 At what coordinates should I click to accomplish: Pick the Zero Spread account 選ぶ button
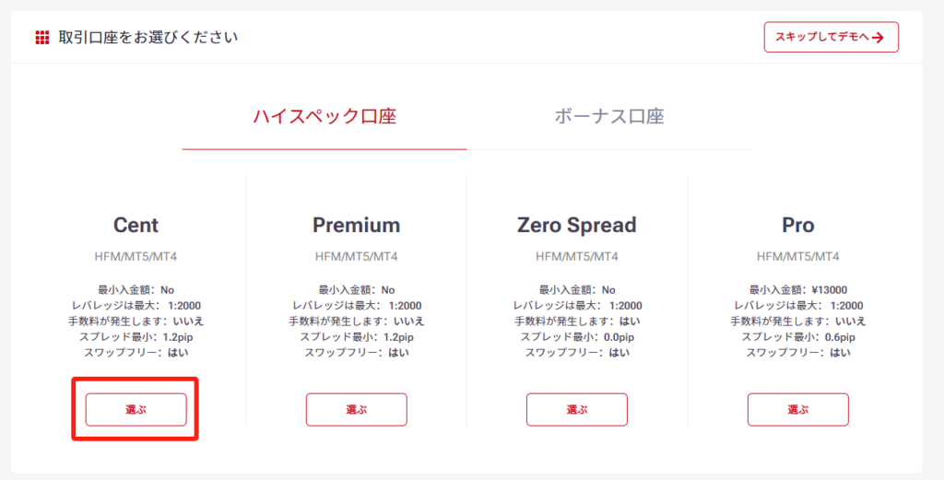(x=577, y=409)
